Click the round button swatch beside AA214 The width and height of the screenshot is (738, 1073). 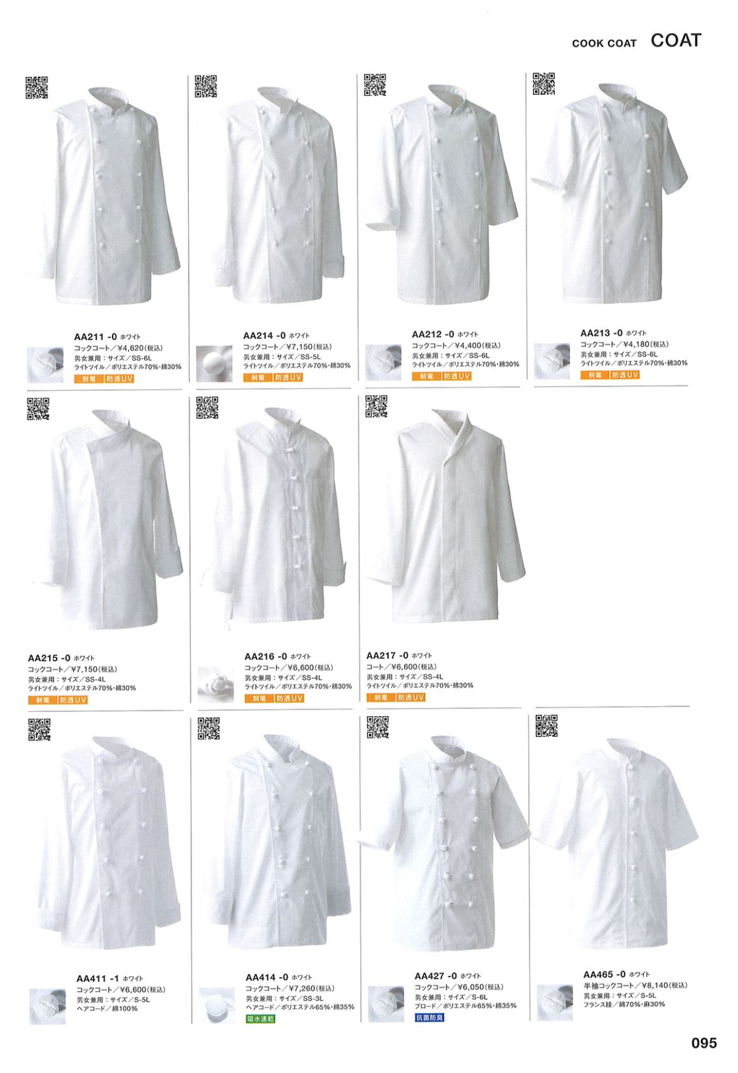[214, 364]
